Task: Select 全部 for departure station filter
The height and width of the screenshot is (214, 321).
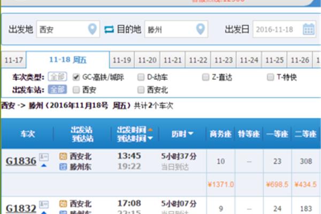Action: [x=58, y=89]
